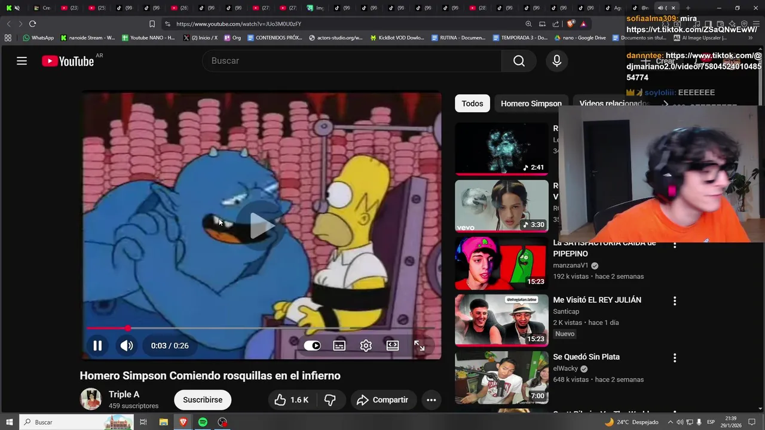Open options menu for PIPEPINO video
The width and height of the screenshot is (765, 430).
(675, 244)
